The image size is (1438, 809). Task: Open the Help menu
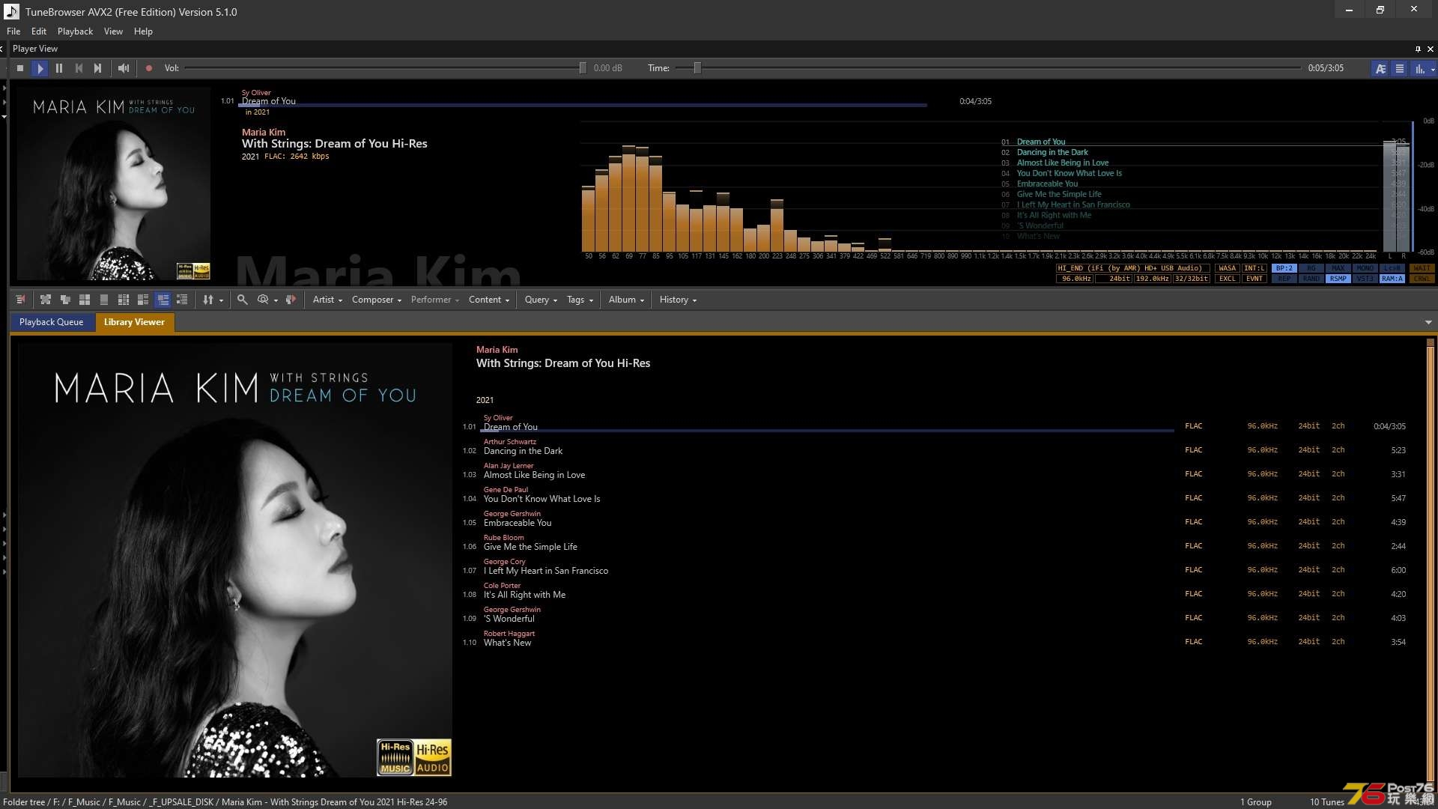[143, 31]
